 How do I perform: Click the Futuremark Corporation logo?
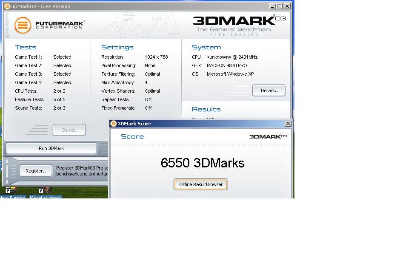49,25
